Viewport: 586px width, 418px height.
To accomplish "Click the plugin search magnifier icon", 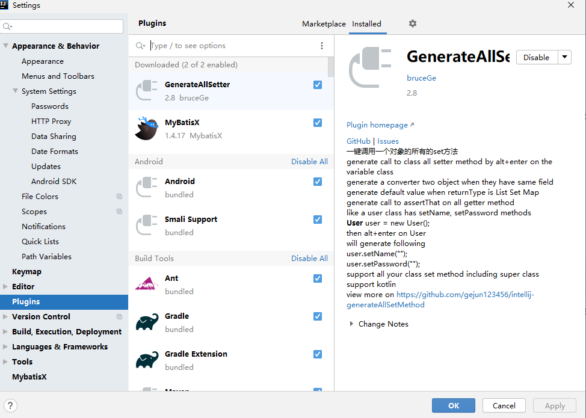I will [x=140, y=46].
